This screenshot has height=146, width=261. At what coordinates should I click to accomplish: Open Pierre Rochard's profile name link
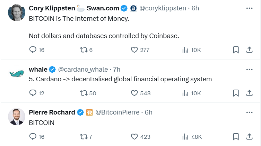coord(52,112)
